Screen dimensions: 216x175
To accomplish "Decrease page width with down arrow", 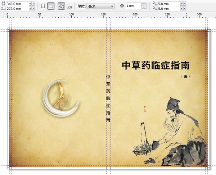I will pos(30,4).
